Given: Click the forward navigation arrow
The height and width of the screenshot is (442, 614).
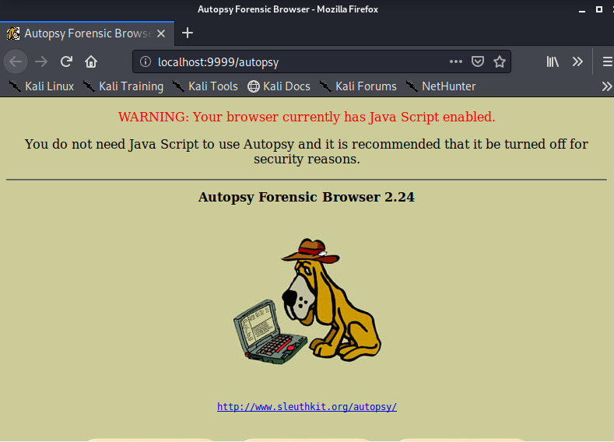Looking at the screenshot, I should pos(41,61).
